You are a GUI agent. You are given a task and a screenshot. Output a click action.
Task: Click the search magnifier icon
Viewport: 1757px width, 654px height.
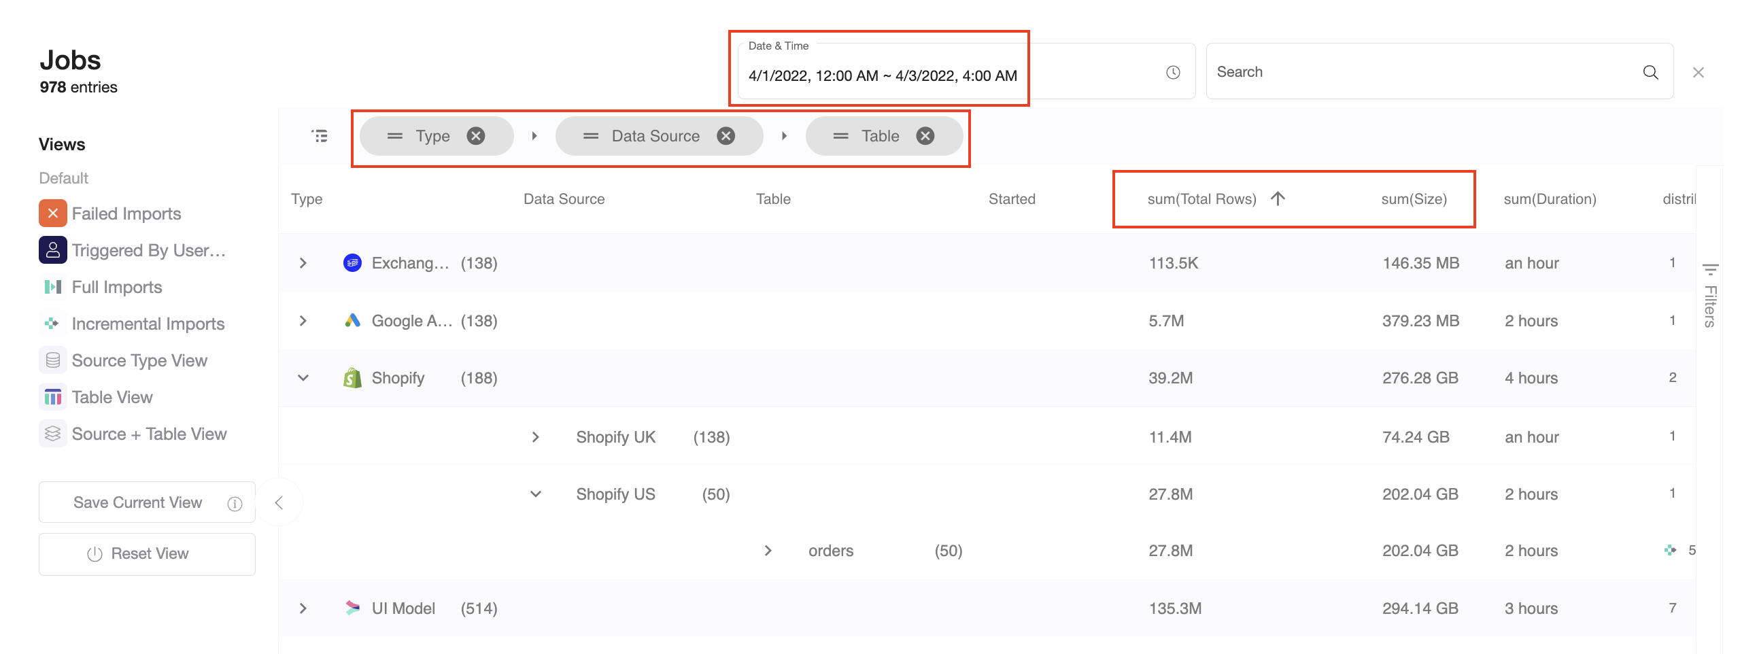1650,72
